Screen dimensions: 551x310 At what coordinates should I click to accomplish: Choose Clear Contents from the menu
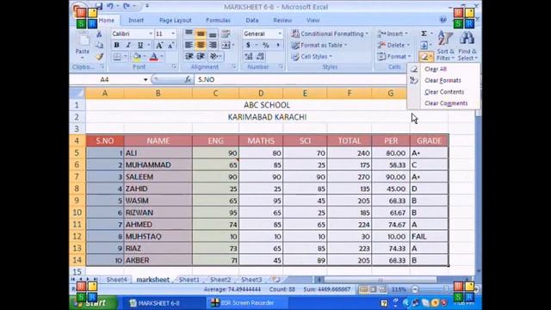click(443, 92)
